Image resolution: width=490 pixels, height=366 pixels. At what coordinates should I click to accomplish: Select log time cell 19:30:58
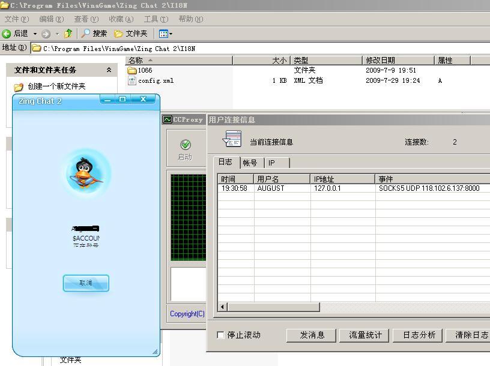(x=234, y=188)
